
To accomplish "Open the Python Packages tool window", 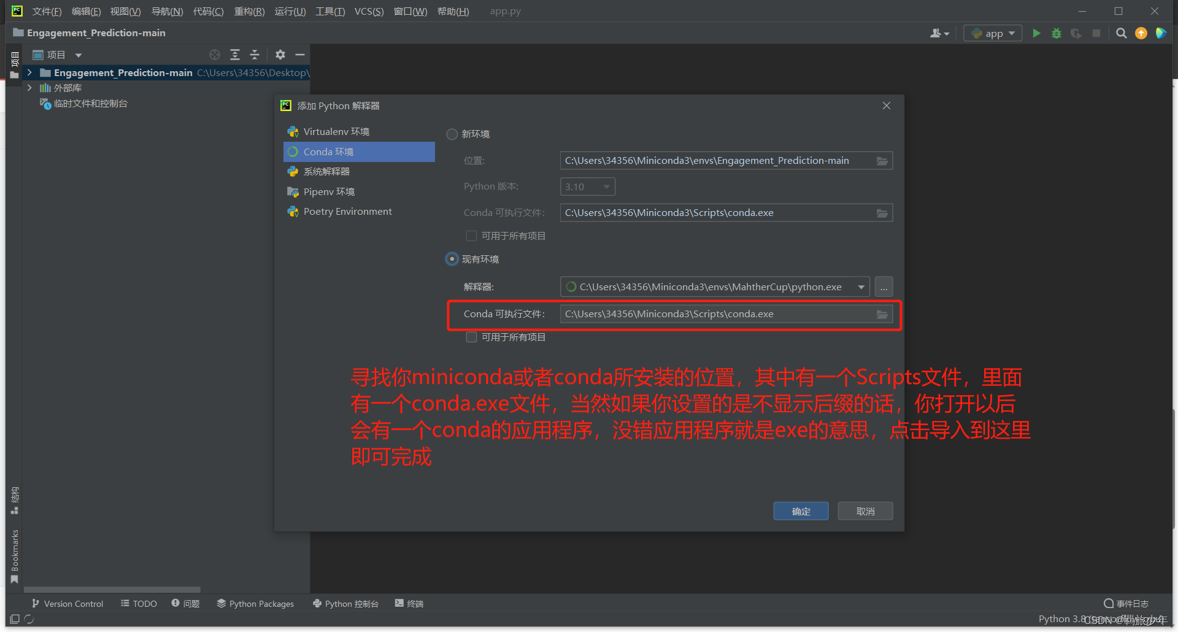I will coord(255,604).
